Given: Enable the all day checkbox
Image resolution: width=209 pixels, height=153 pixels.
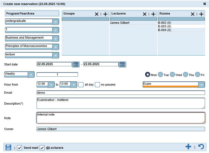Looking at the screenshot, I should click(x=81, y=84).
